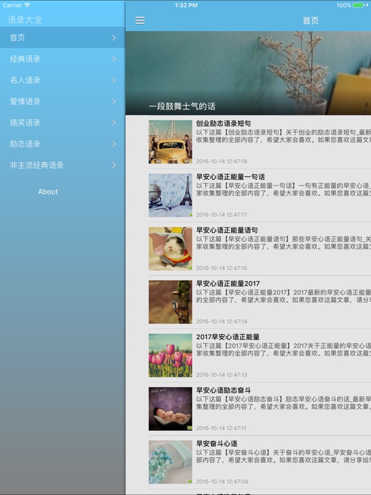The image size is (371, 495).
Task: Expand the 爱情语录 chevron arrow
Action: coord(114,102)
